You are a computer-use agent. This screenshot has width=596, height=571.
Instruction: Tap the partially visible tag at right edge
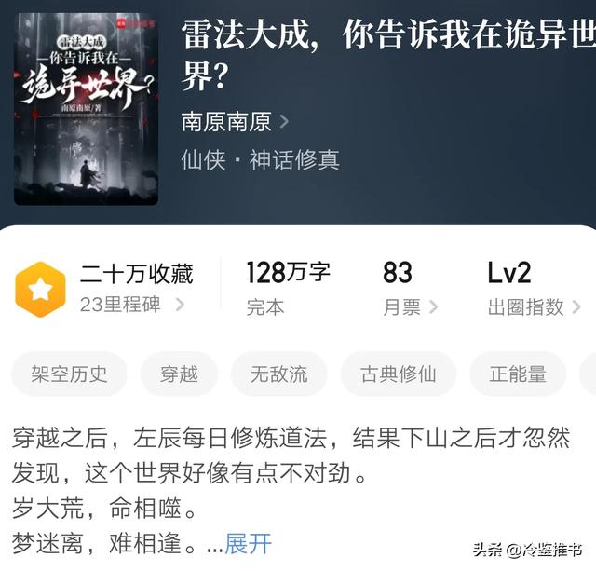tap(588, 374)
